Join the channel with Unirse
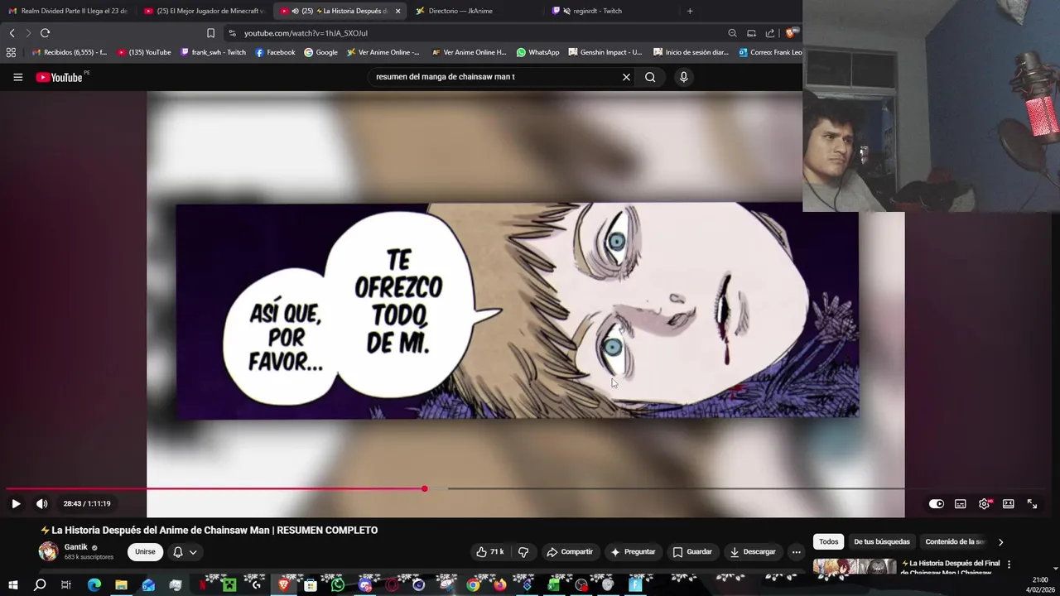The image size is (1060, 596). click(145, 552)
